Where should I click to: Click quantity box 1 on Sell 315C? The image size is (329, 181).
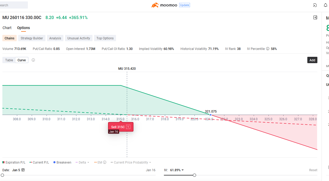128,127
